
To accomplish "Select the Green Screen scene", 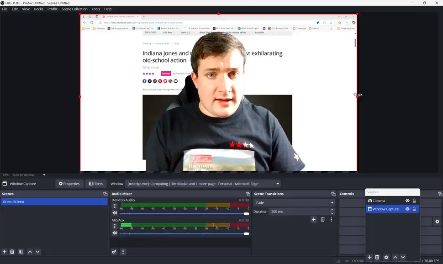I will pos(54,201).
